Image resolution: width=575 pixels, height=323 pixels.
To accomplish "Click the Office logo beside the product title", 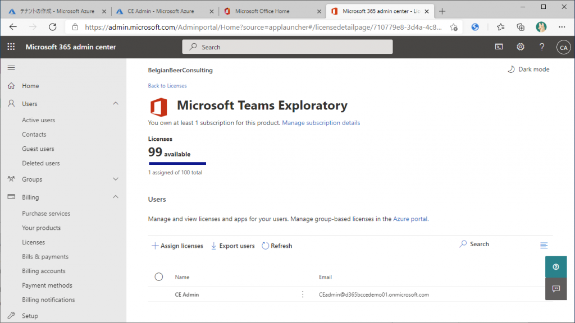I will [x=158, y=107].
